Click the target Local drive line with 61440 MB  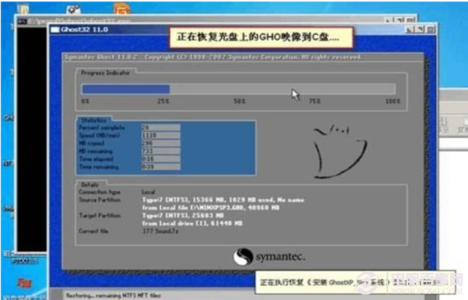[193, 223]
